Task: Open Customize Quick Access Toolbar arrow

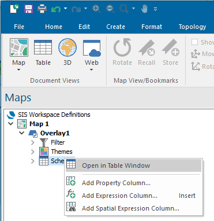Action: (155, 9)
